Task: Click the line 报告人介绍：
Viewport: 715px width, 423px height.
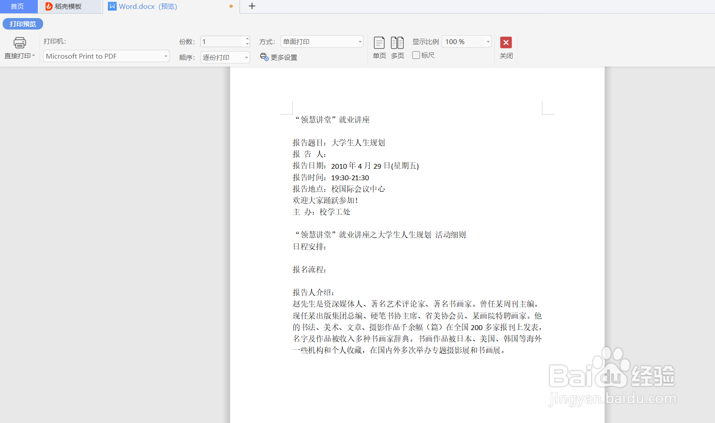Action: pos(313,292)
